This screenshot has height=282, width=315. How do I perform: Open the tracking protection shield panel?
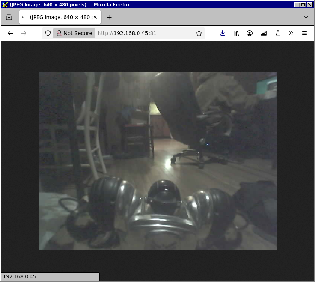[x=48, y=33]
